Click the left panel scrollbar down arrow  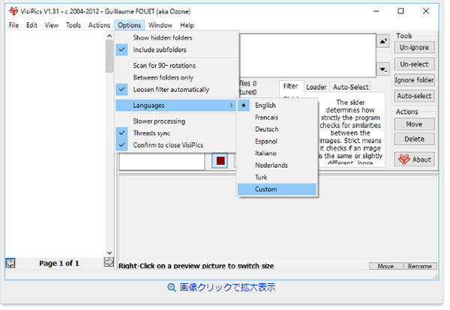click(x=109, y=252)
